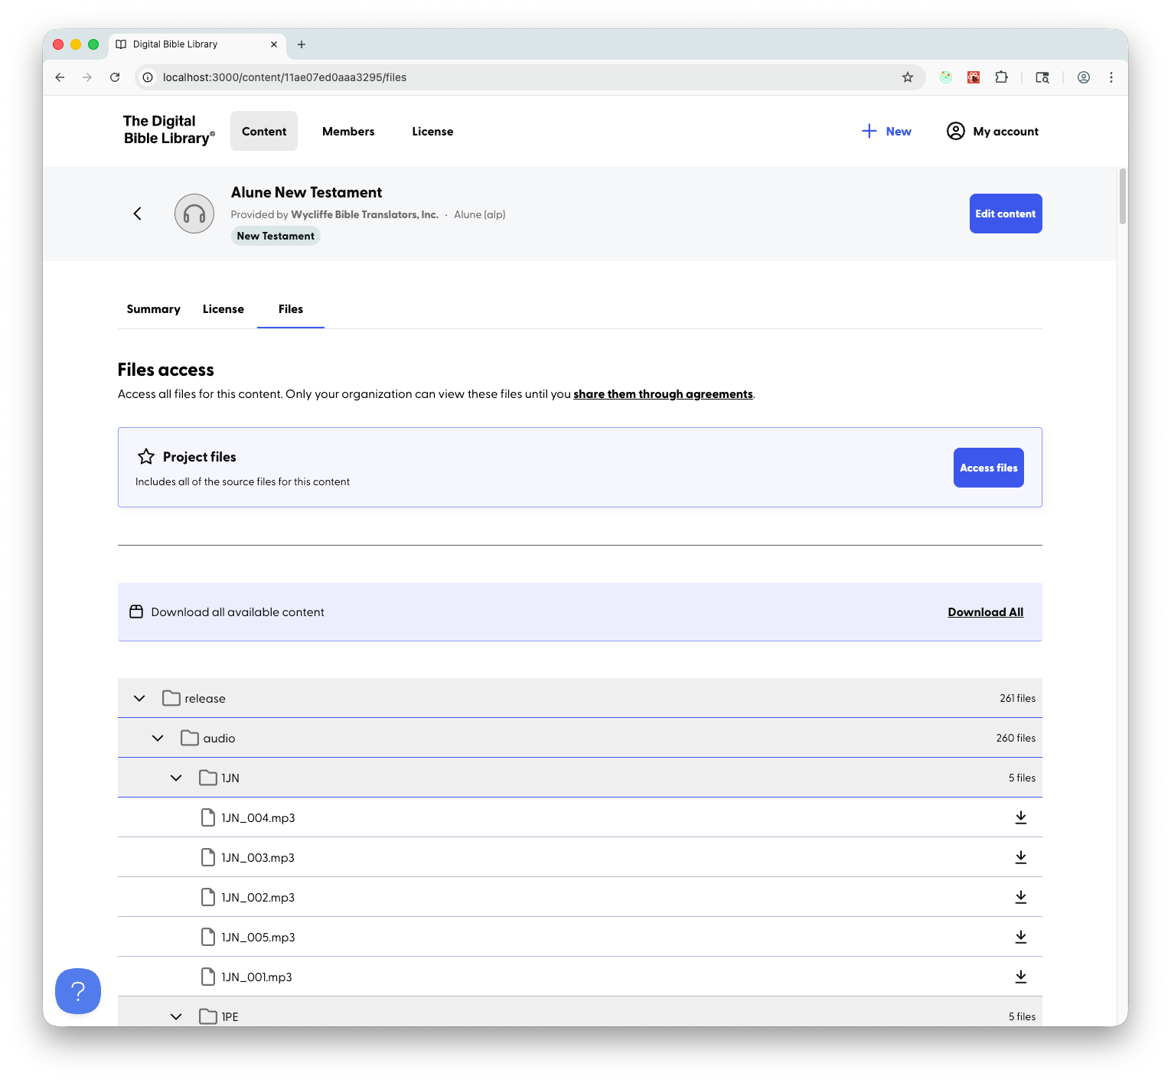The height and width of the screenshot is (1083, 1171).
Task: Click the 1JN_003.mp3 file name
Action: (258, 857)
